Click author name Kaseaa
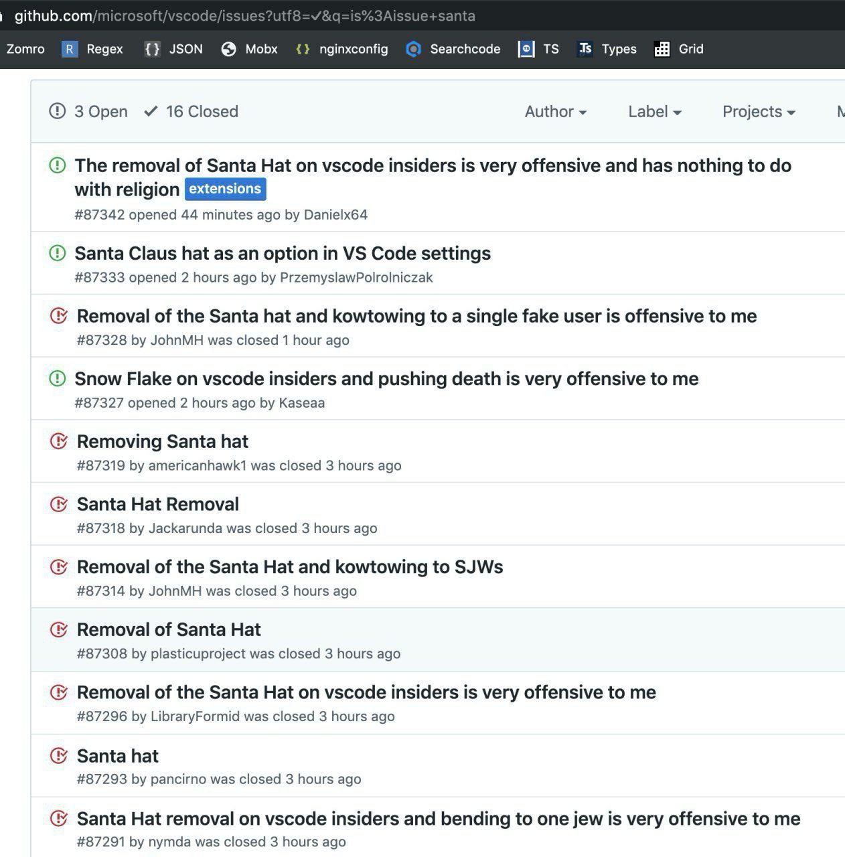 [x=302, y=403]
